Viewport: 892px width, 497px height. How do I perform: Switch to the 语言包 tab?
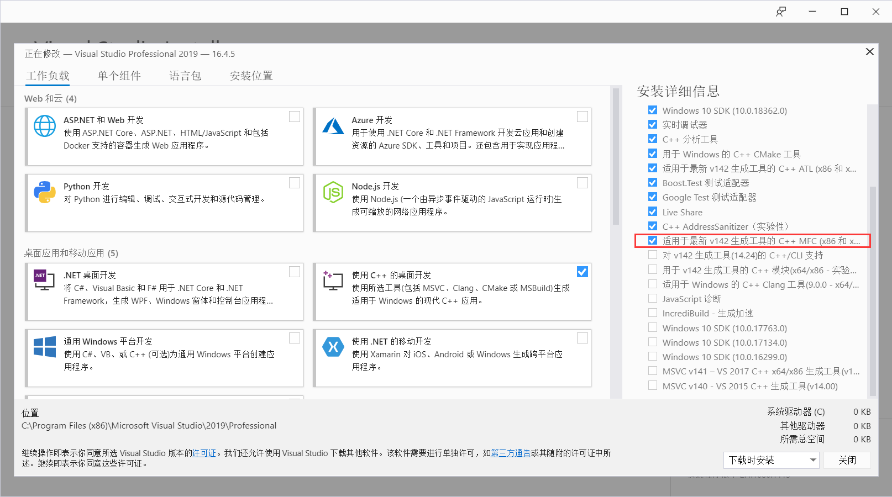coord(185,76)
